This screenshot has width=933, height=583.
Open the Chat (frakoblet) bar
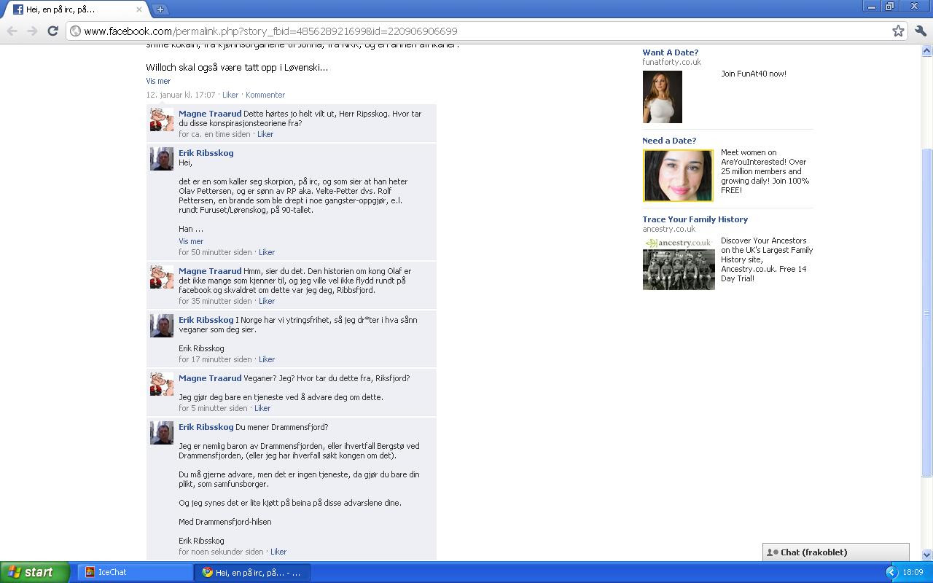coord(836,552)
